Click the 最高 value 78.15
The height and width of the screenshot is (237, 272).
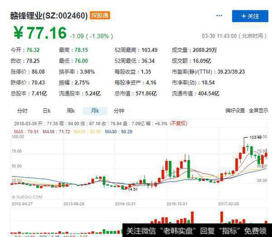[x=81, y=50]
